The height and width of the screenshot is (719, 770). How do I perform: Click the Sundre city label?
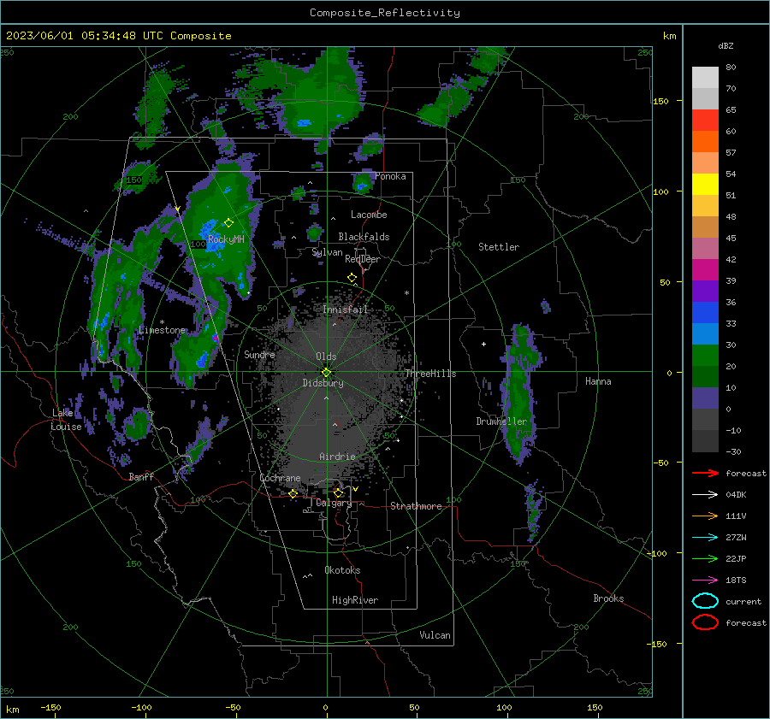(x=259, y=354)
